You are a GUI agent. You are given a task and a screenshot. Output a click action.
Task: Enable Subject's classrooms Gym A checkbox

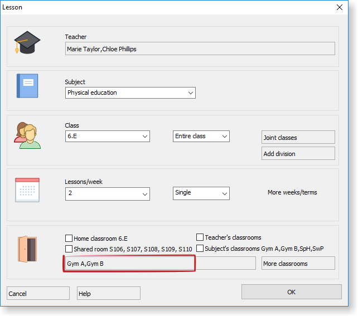coord(200,249)
